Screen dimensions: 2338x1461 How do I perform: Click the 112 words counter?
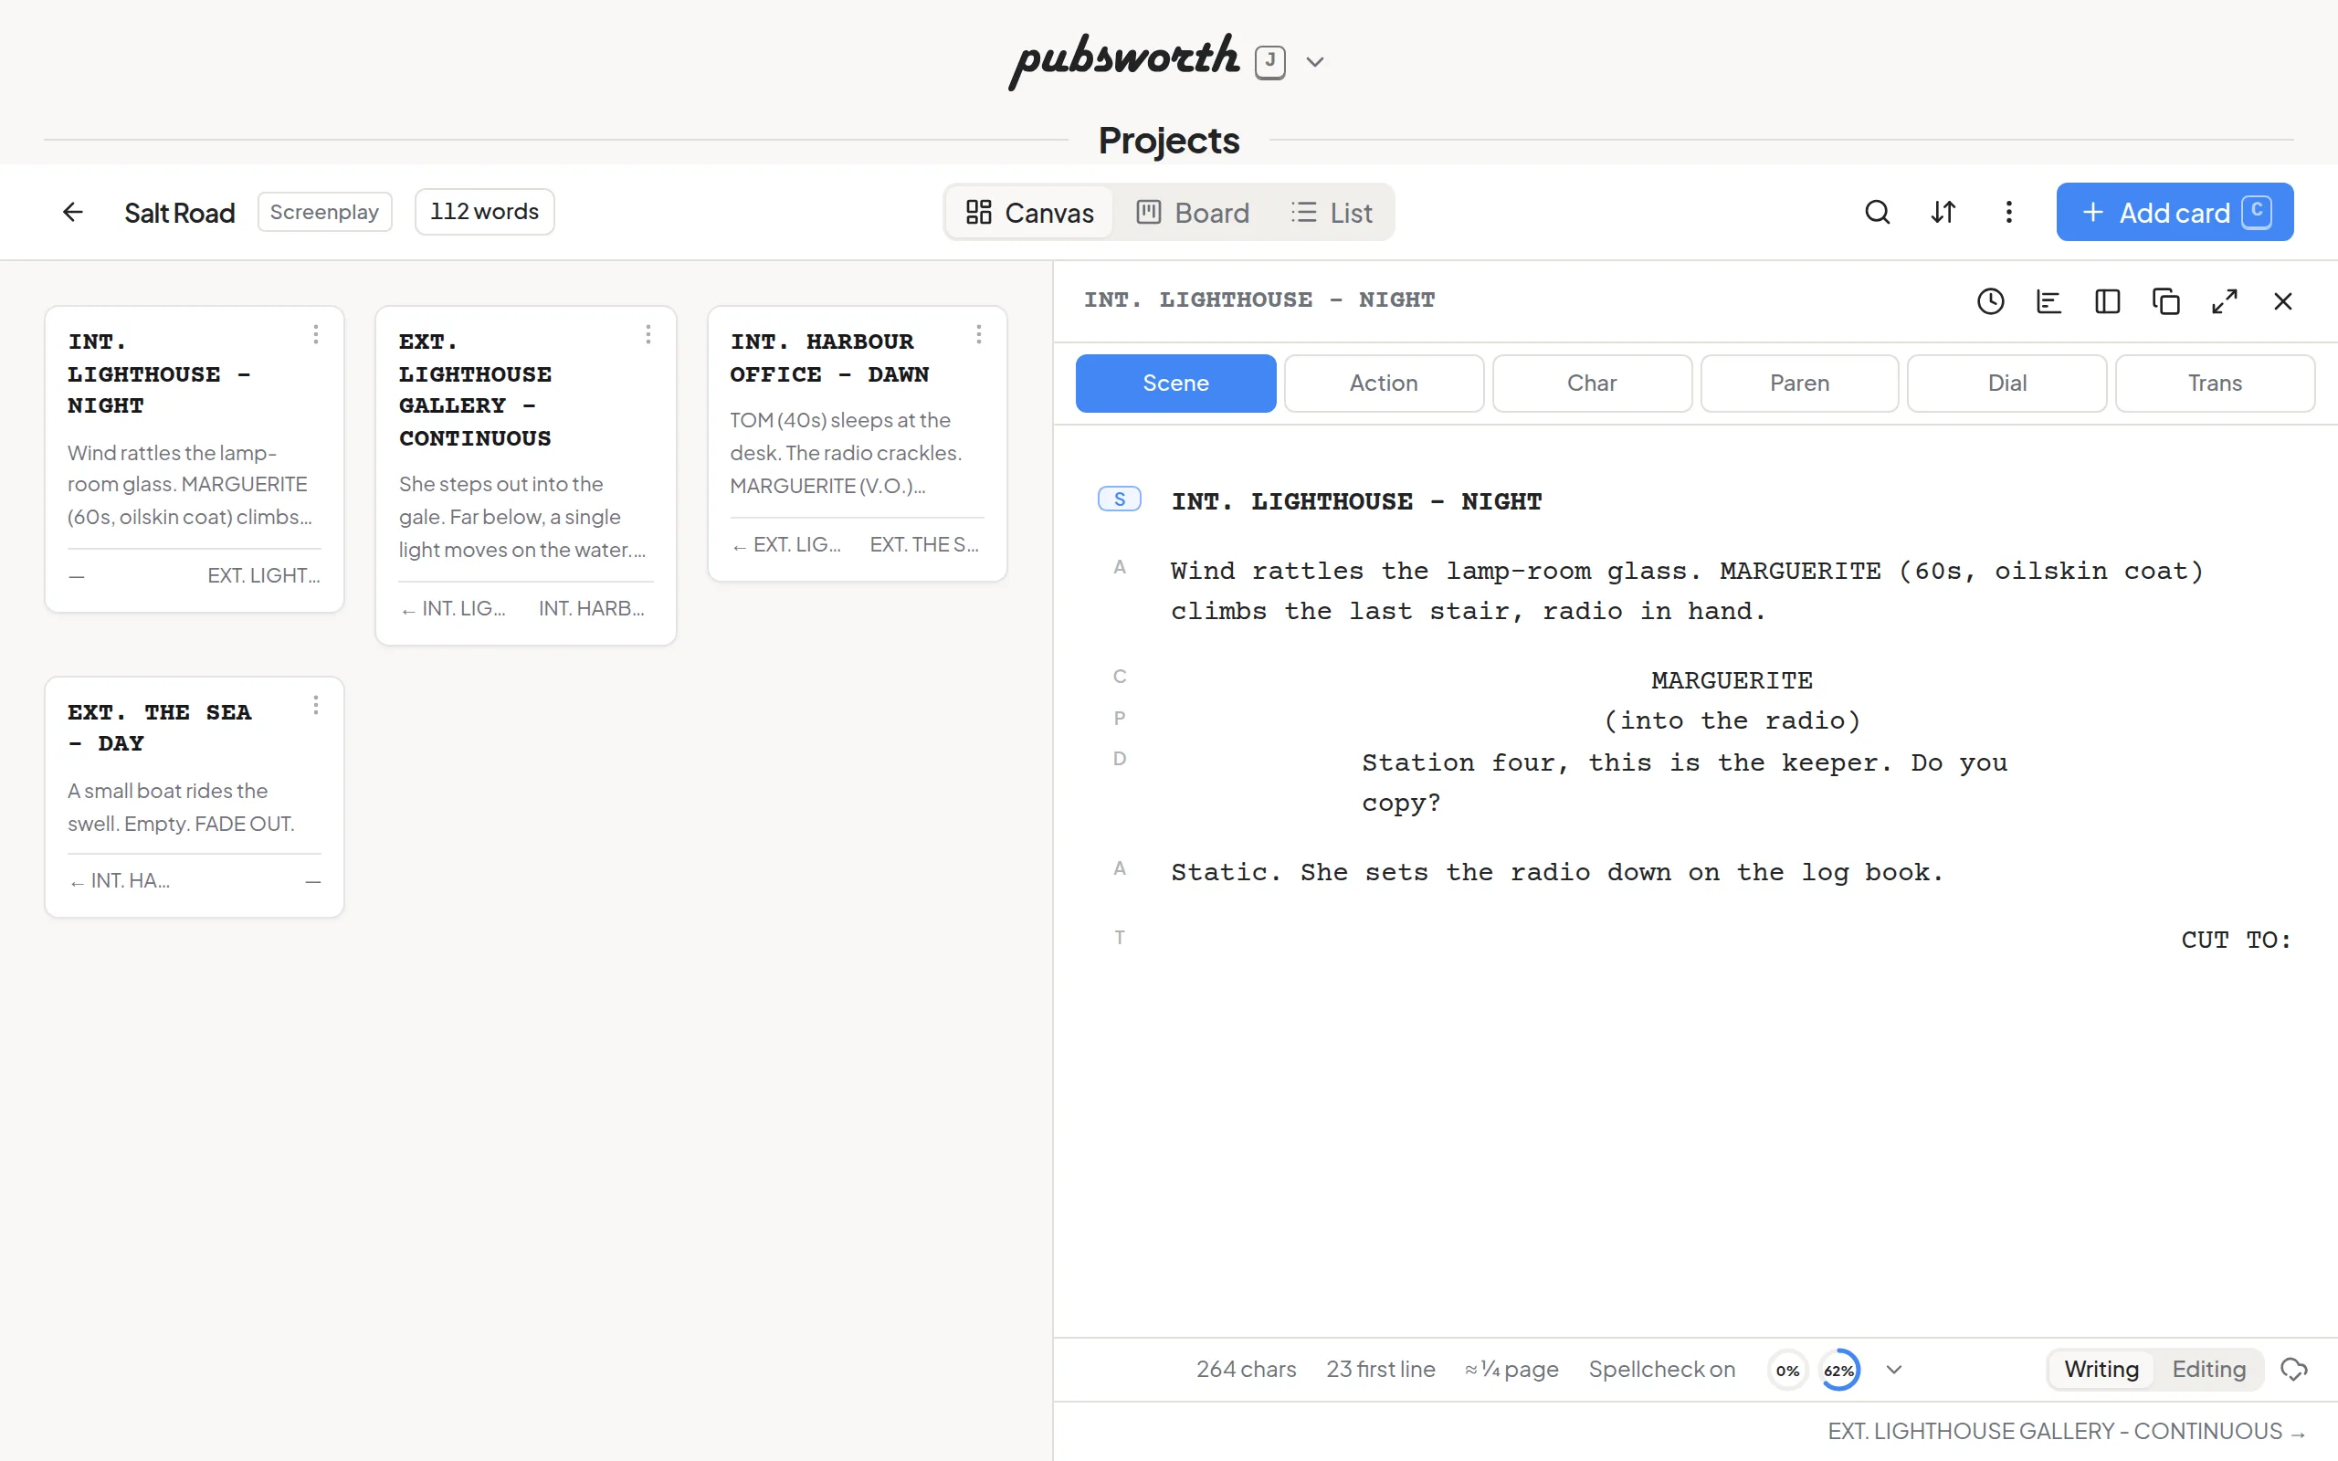tap(484, 212)
